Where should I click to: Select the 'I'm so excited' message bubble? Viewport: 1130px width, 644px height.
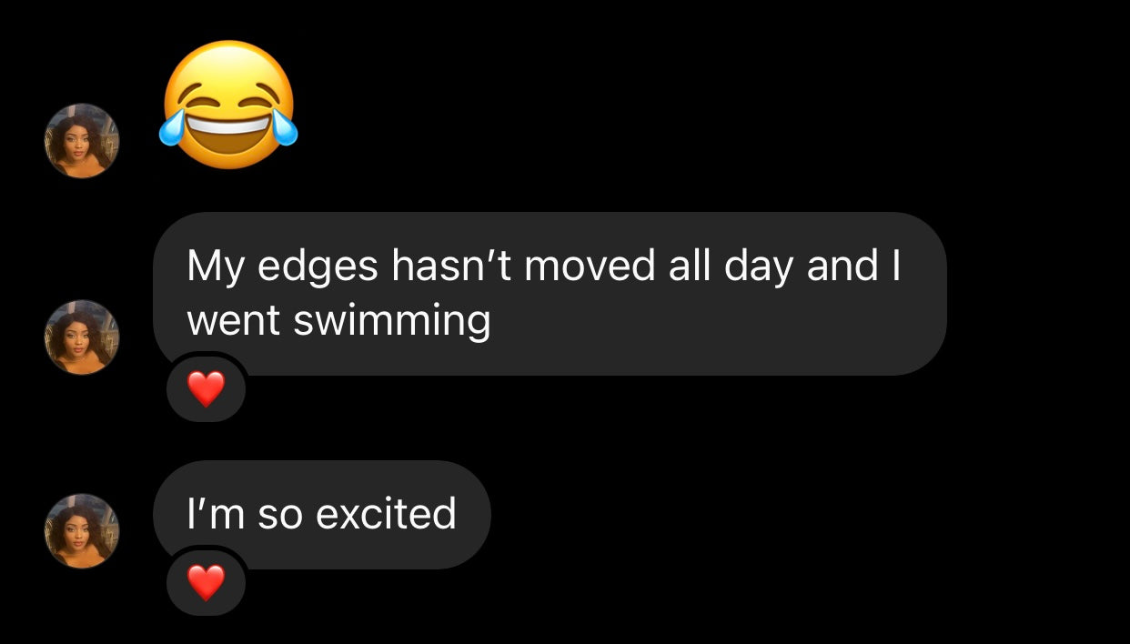pos(322,515)
